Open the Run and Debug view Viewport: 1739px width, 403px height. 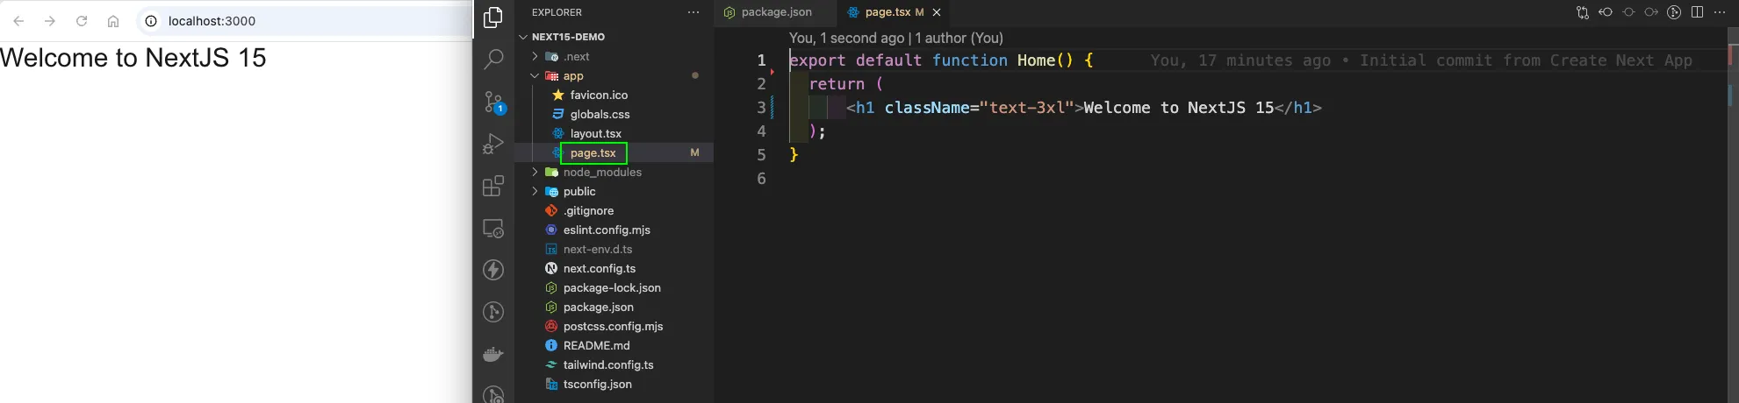[493, 144]
